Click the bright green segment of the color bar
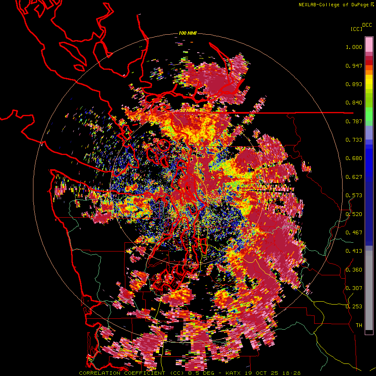Image resolution: width=376 pixels, height=376 pixels. [369, 114]
